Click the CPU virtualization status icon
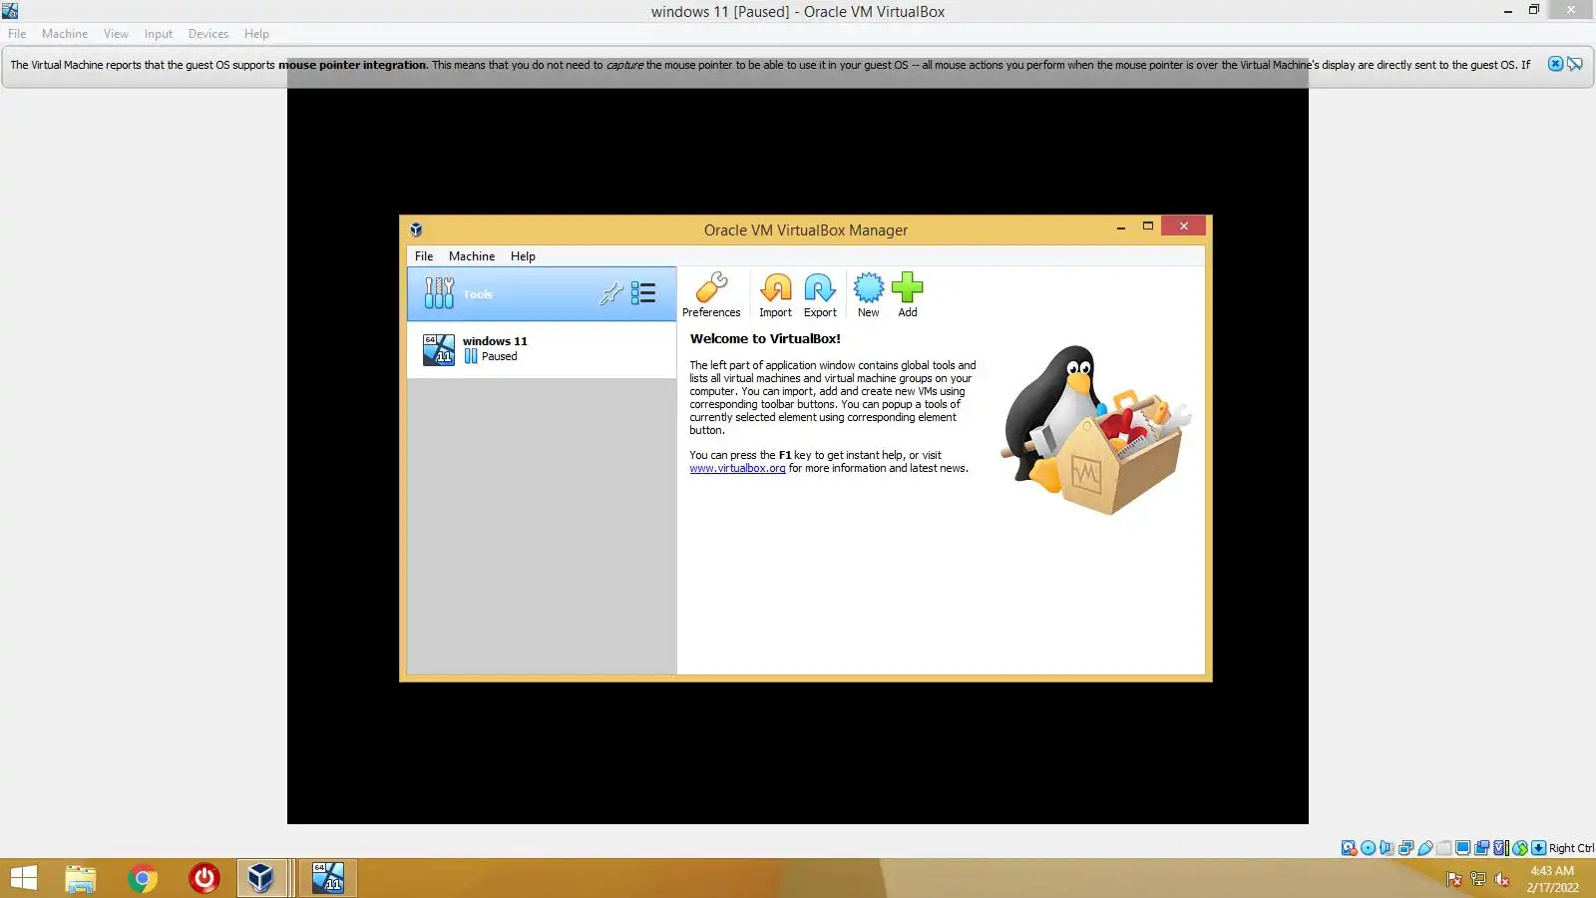 [x=1500, y=848]
